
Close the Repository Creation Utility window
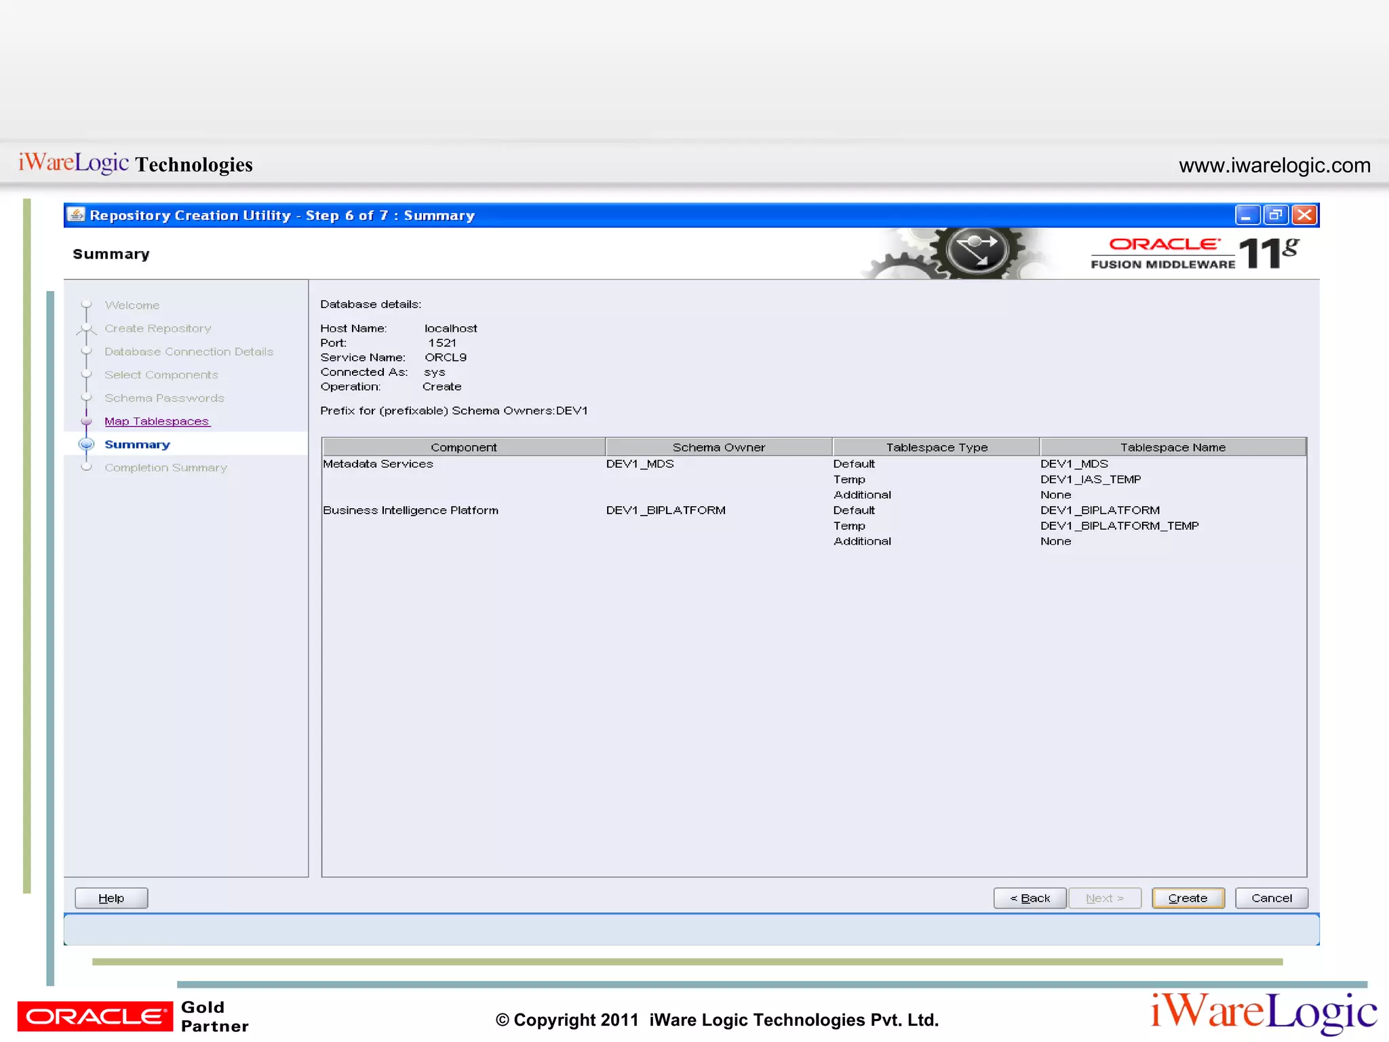[1305, 215]
